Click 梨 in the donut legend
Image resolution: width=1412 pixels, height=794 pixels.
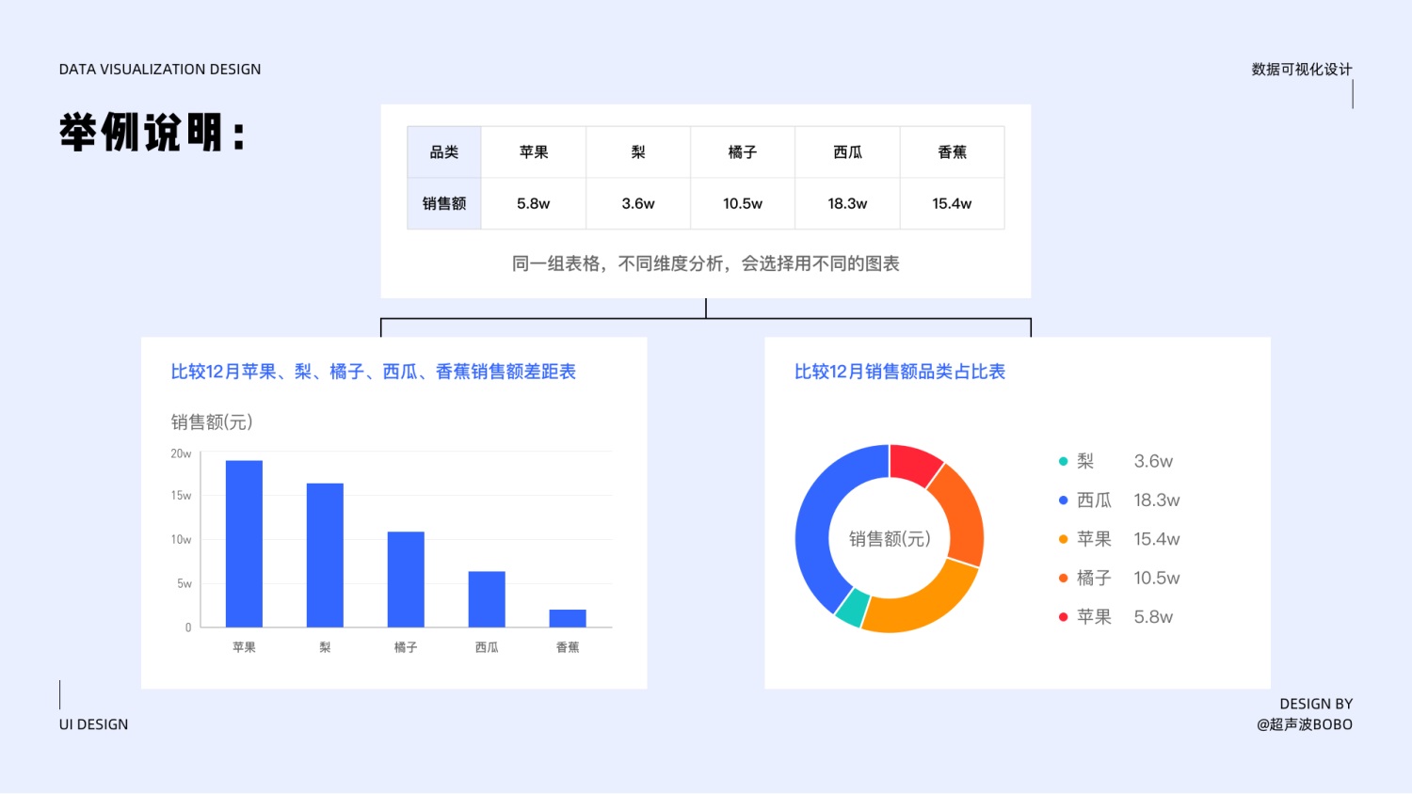click(1085, 461)
